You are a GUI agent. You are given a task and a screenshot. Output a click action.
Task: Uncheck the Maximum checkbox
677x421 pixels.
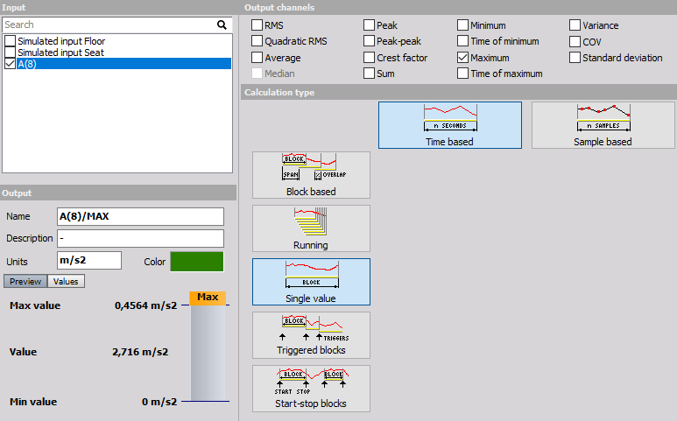(x=462, y=58)
